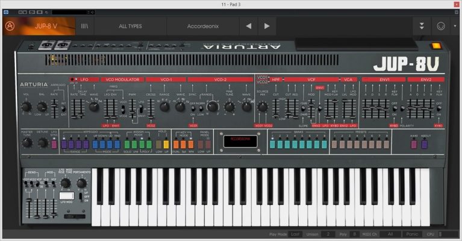Go to next preset arrow
The image size is (462, 241).
click(x=267, y=27)
